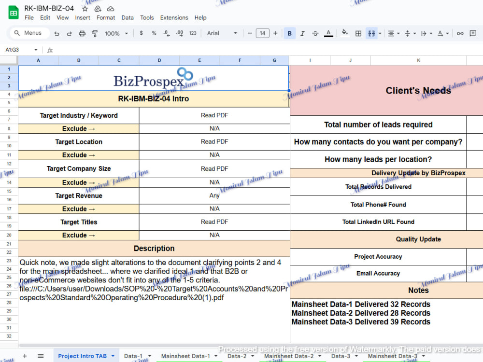The width and height of the screenshot is (483, 362).
Task: Click the Undo icon
Action: tap(57, 33)
